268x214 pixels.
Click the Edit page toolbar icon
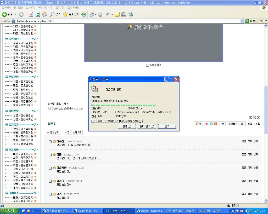107,15
